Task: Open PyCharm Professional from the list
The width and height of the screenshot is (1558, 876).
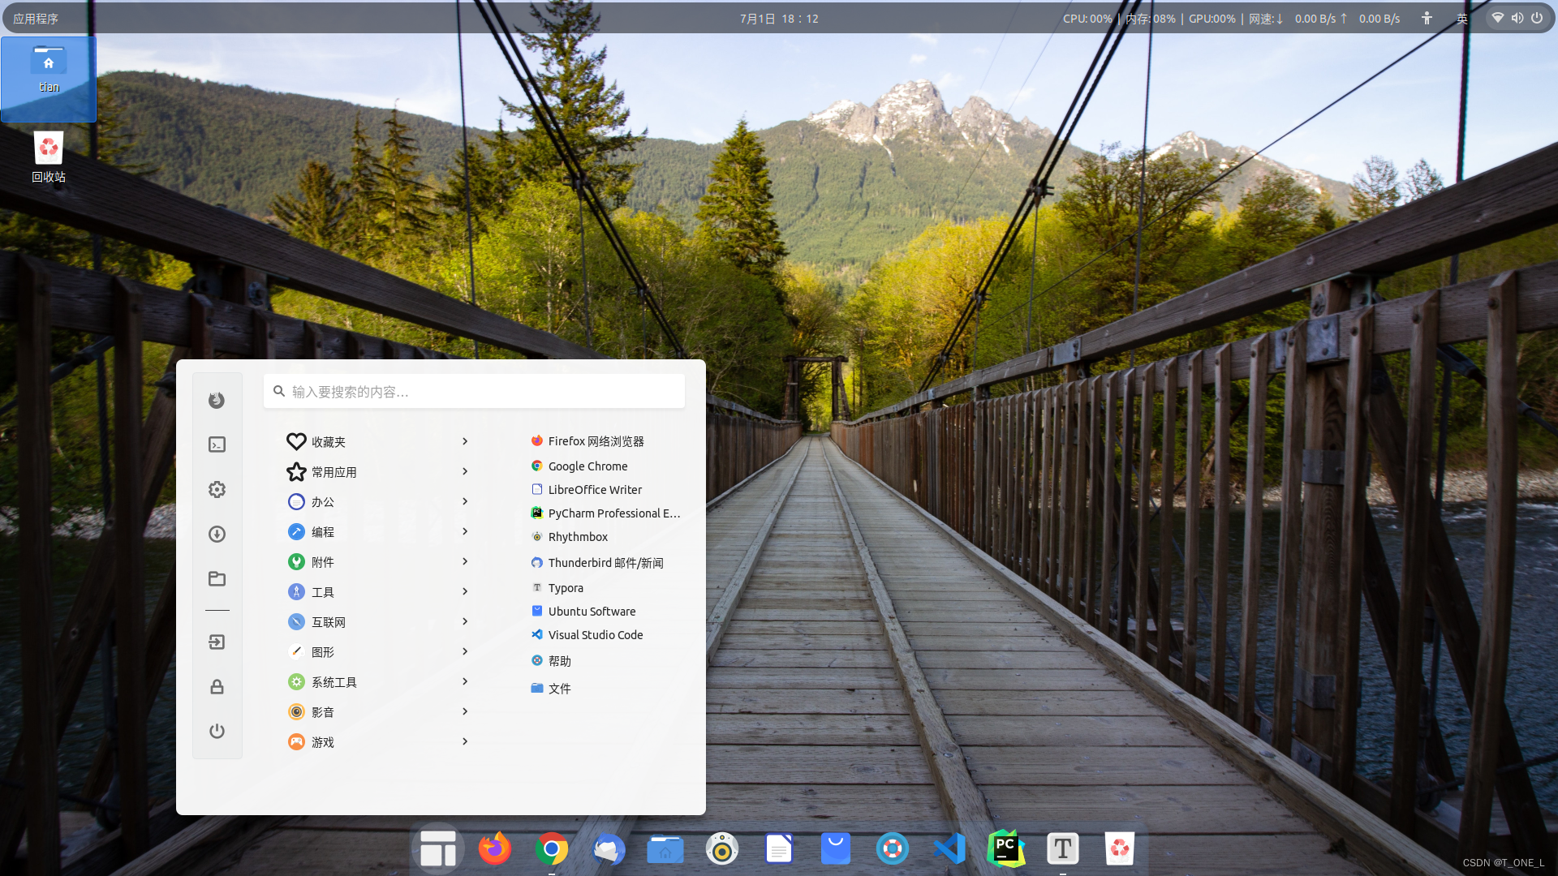Action: coord(606,513)
